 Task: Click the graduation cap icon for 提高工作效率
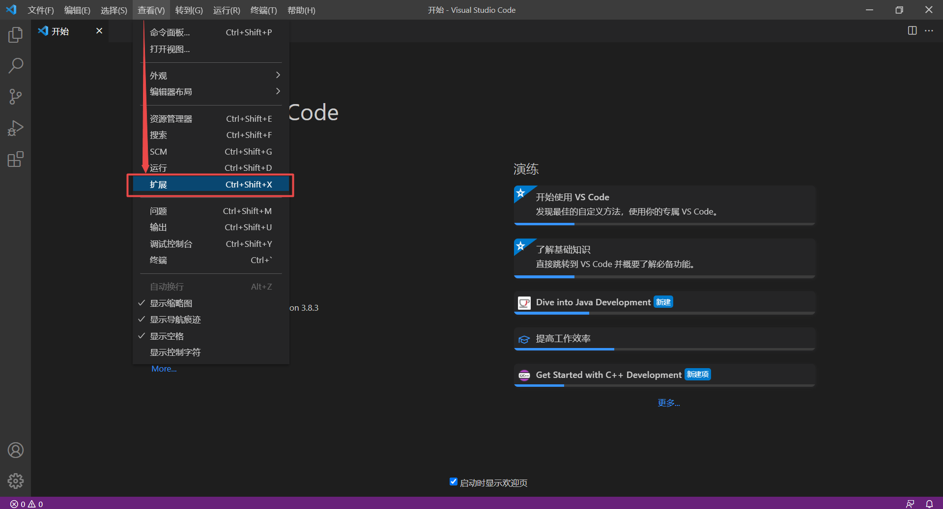[x=524, y=339]
